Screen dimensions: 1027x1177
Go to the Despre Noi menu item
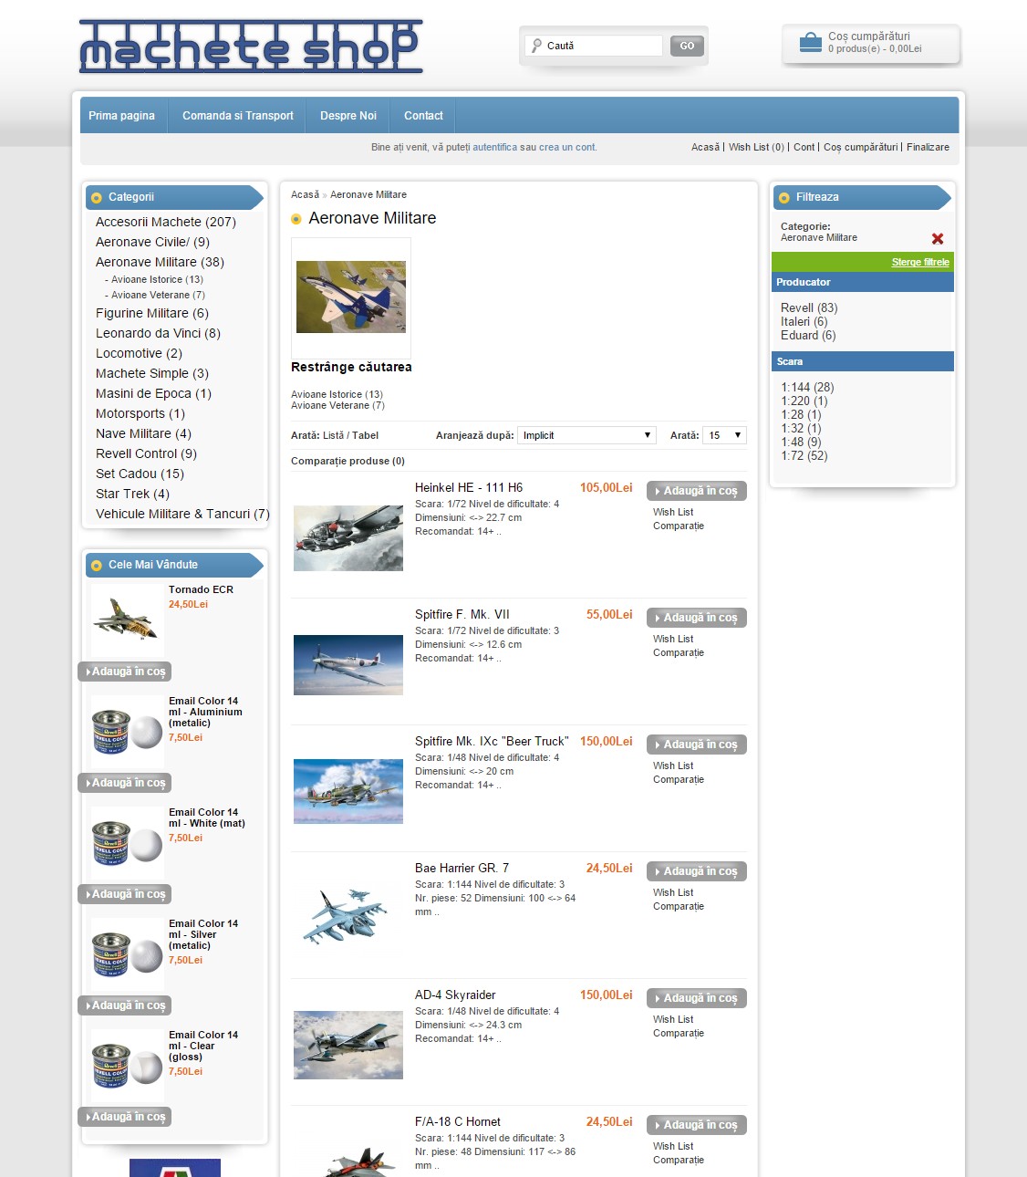[348, 116]
